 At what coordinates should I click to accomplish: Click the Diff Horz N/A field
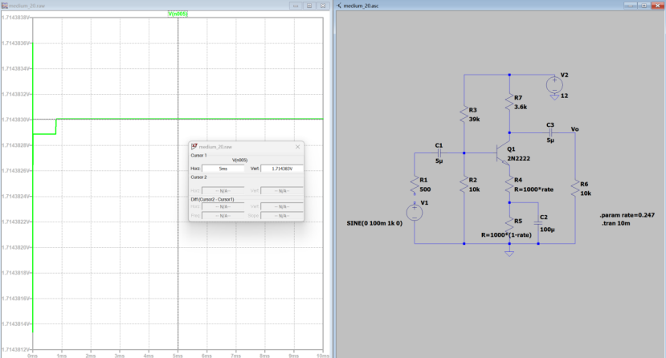pos(223,207)
